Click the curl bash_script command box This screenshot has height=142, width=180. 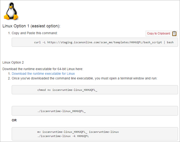point(95,42)
